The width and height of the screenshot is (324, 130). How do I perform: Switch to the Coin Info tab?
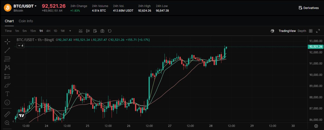(26, 21)
